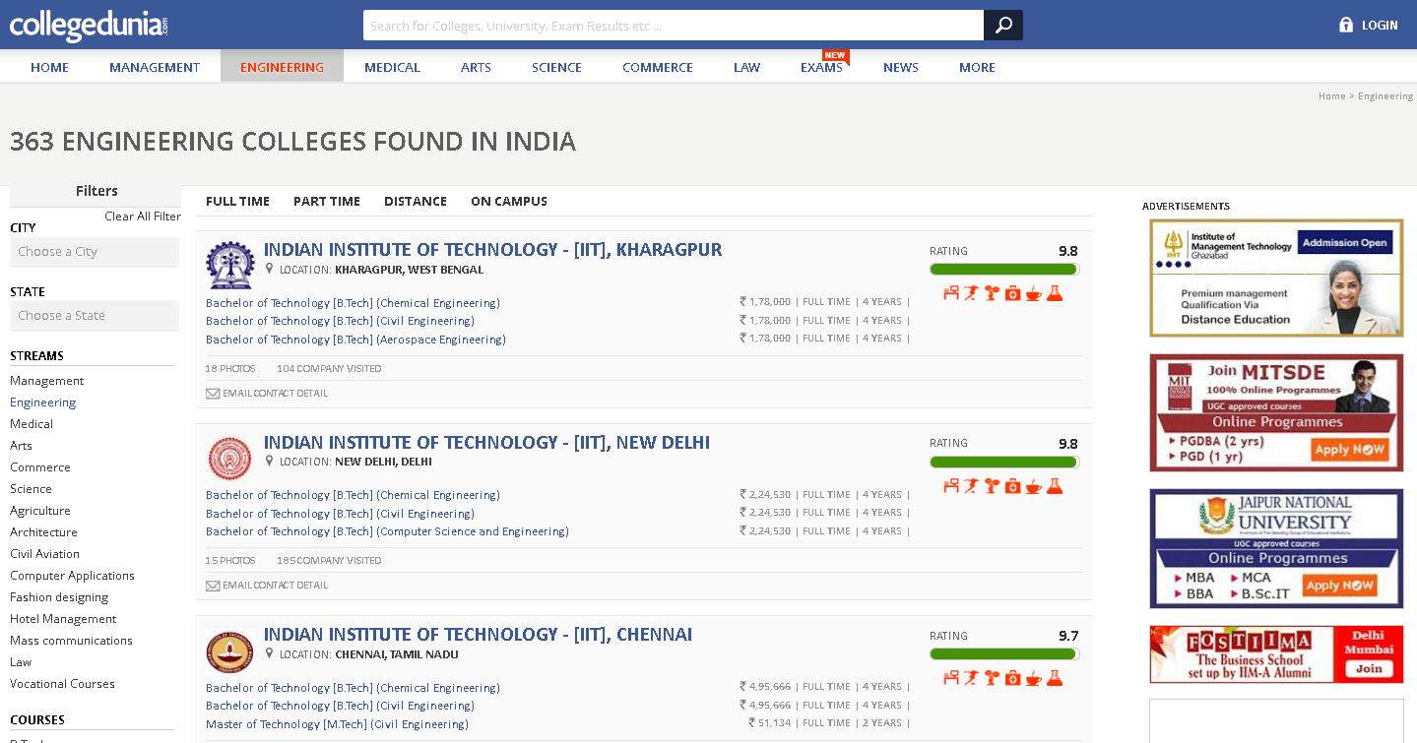Open the MITSDE online programmes ad
This screenshot has height=743, width=1417.
[1276, 413]
